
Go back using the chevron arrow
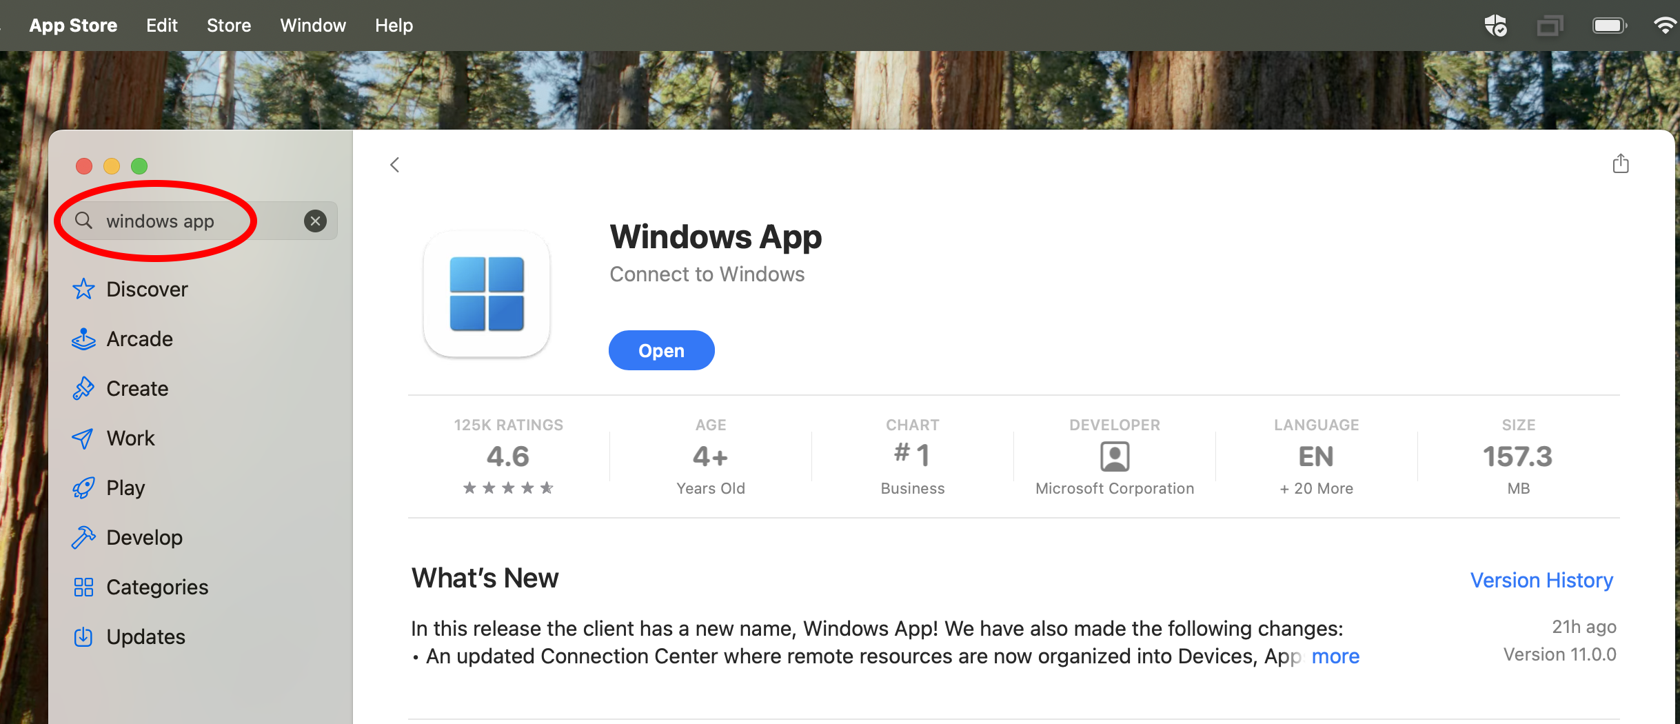click(x=395, y=165)
